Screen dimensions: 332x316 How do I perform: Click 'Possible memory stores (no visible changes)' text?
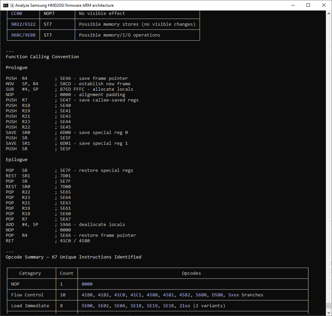click(137, 24)
